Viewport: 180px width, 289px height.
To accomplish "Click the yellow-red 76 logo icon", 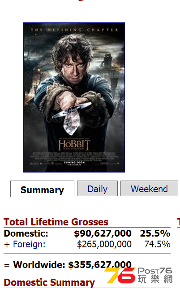I will 120,275.
